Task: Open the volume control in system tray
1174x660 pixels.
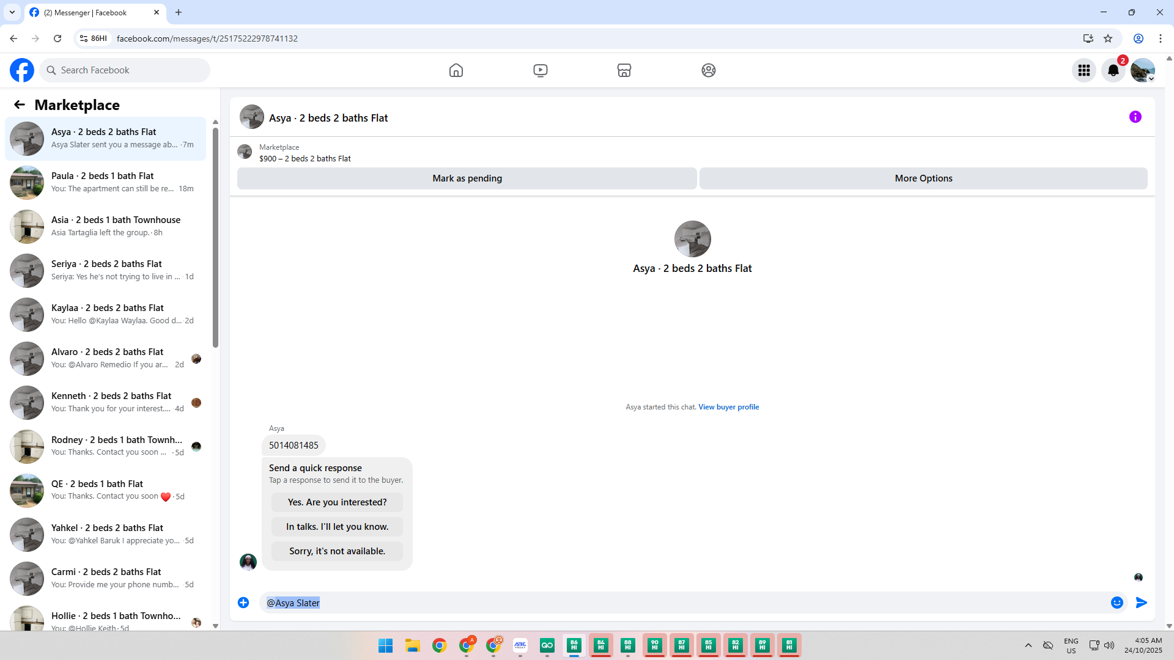Action: (x=1109, y=645)
